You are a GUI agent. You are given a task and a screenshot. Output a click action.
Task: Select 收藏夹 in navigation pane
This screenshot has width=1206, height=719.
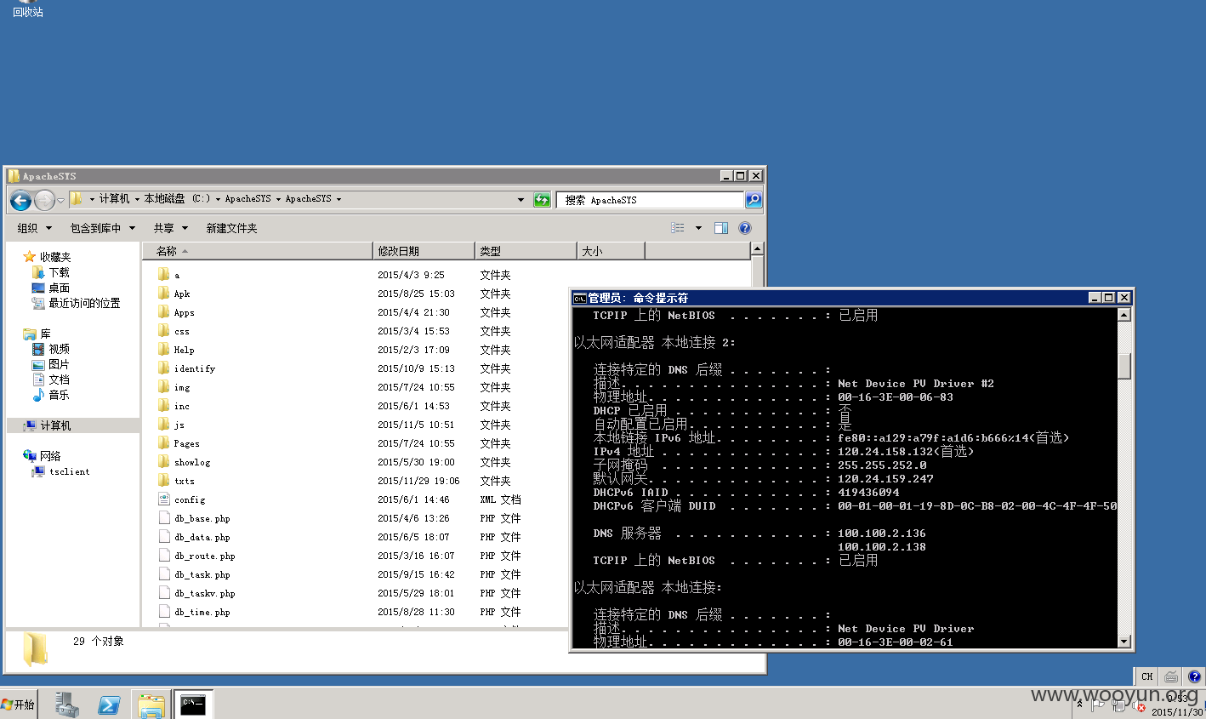tap(55, 257)
